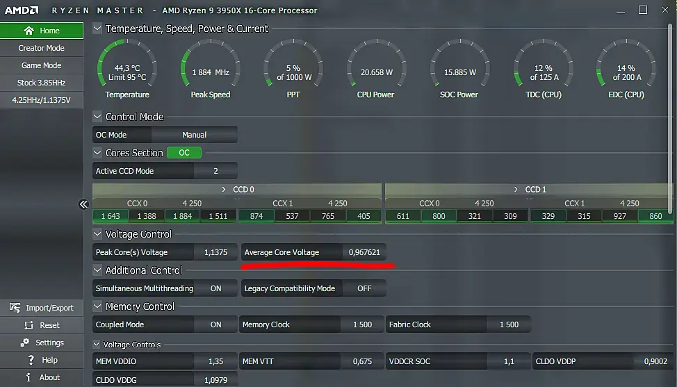Toggle Simultaneous Multithreading ON value
The width and height of the screenshot is (677, 387).
click(215, 288)
